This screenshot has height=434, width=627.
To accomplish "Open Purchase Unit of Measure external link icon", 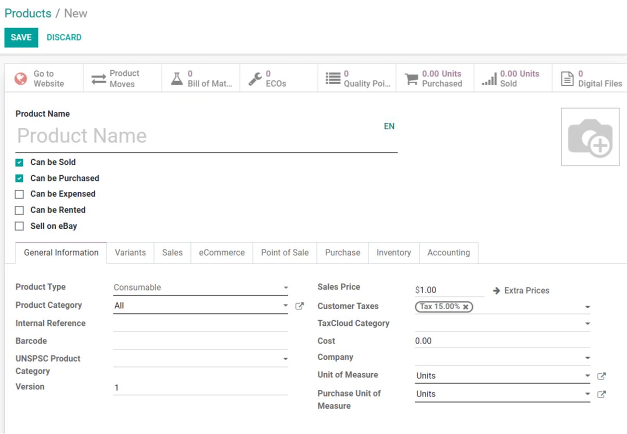I will (602, 394).
